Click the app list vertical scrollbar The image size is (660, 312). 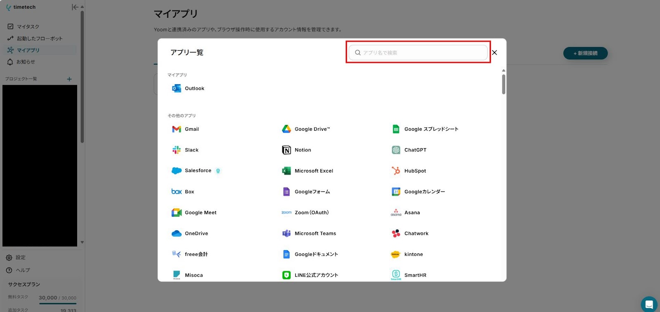point(504,84)
